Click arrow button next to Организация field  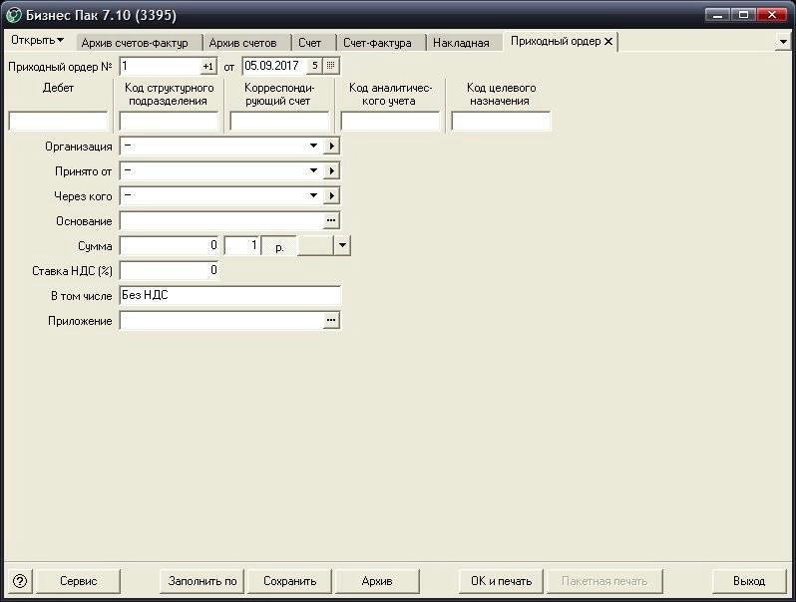click(x=331, y=147)
